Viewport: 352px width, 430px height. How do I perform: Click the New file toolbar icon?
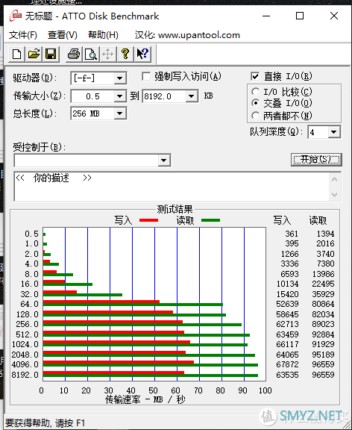point(16,54)
